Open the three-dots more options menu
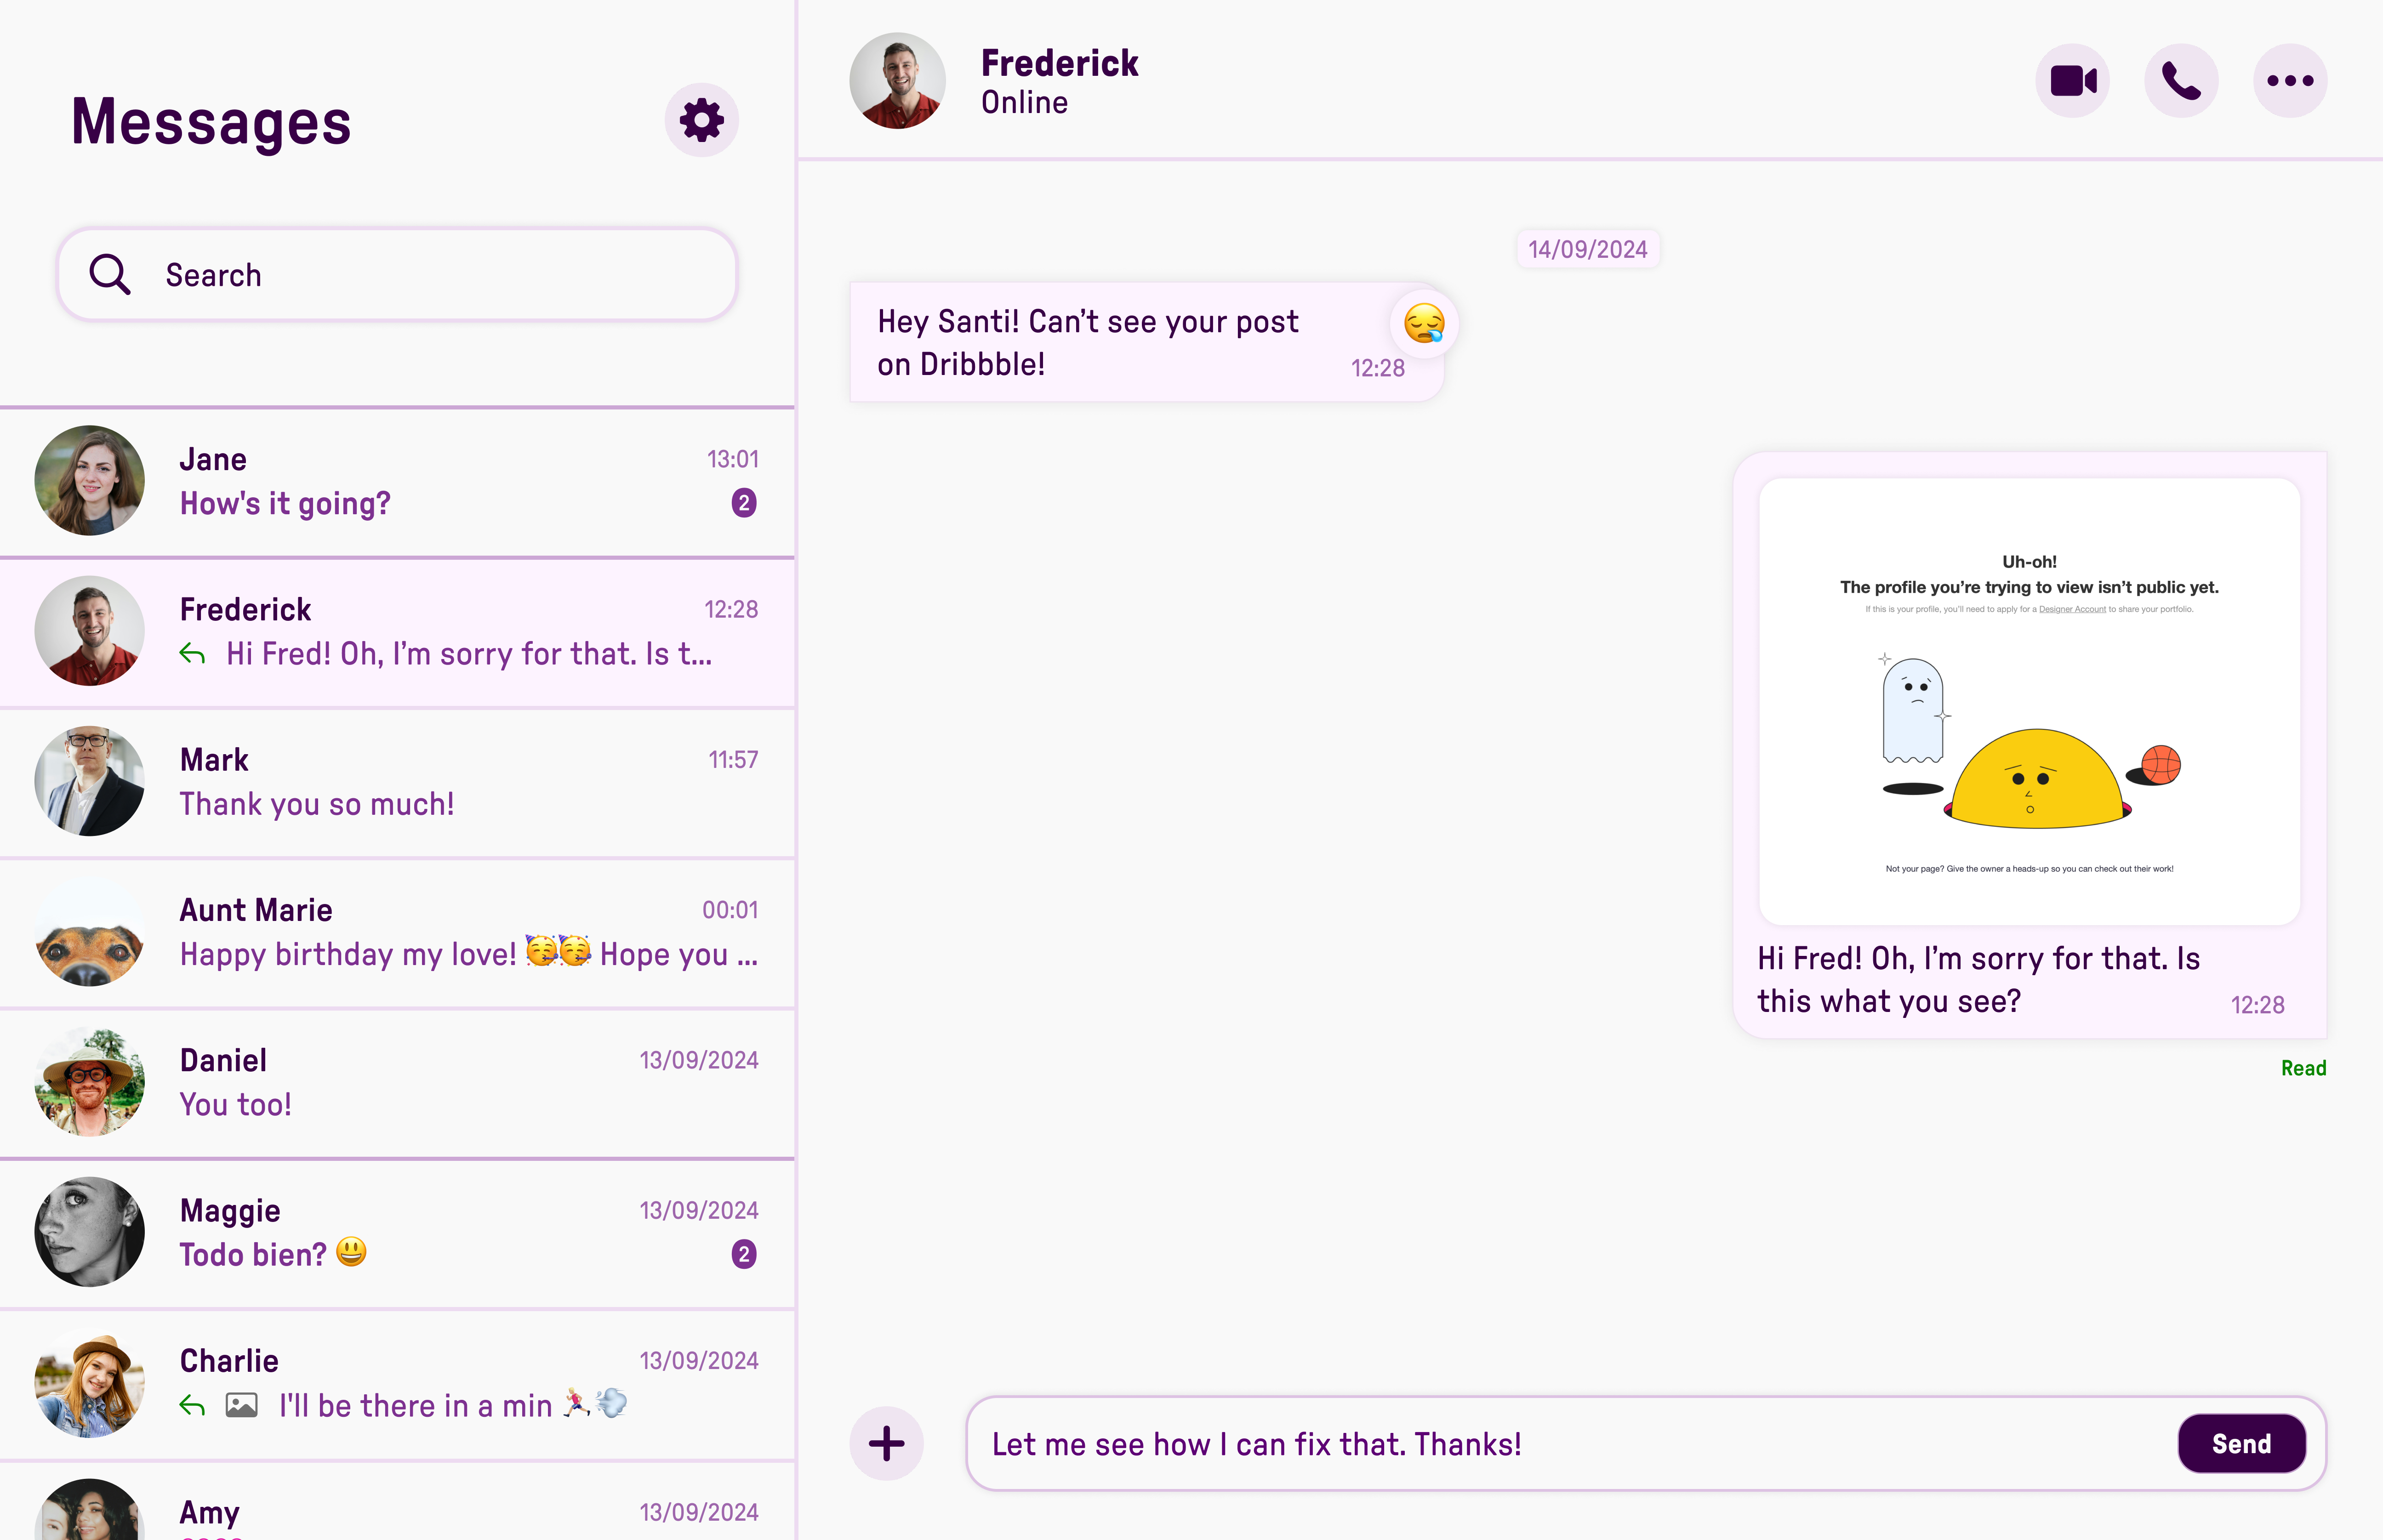Screen dimensions: 2383x1540 pos(2289,81)
